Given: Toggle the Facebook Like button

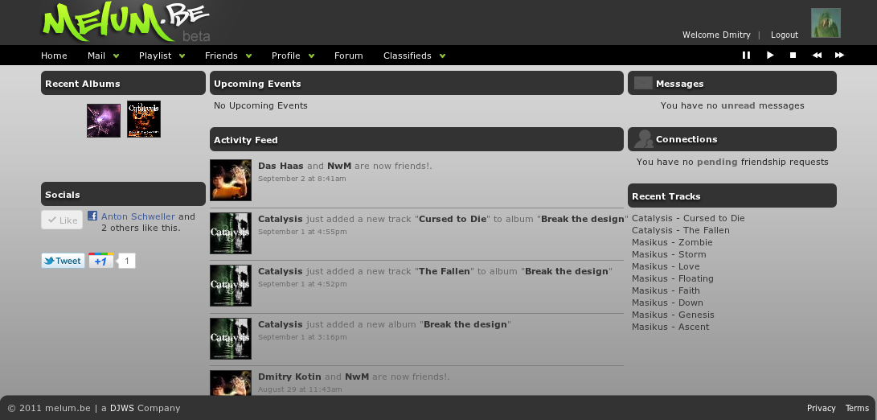Looking at the screenshot, I should click(62, 220).
